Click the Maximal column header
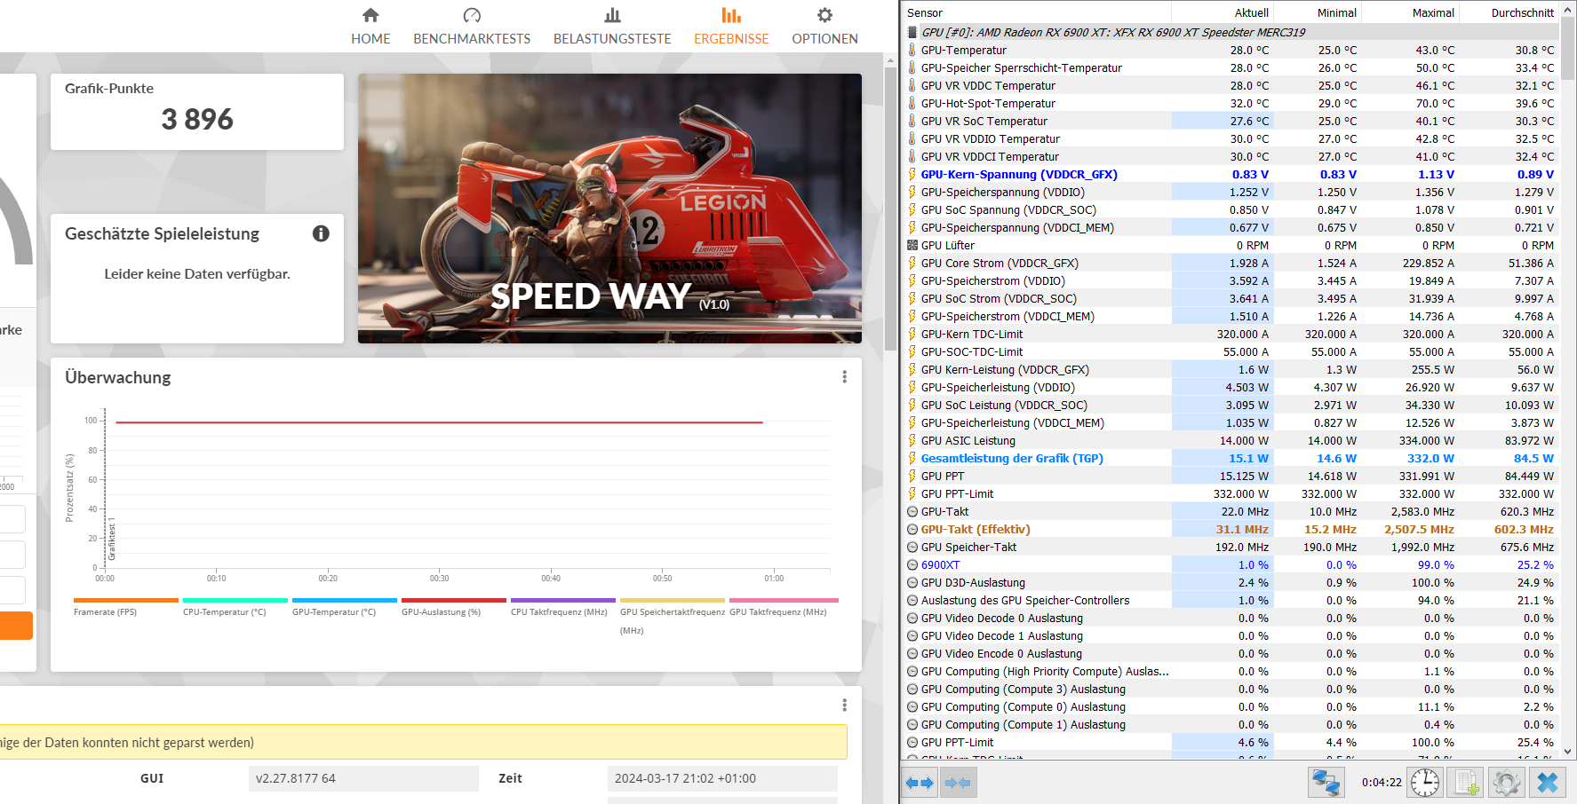The width and height of the screenshot is (1577, 804). pyautogui.click(x=1410, y=12)
